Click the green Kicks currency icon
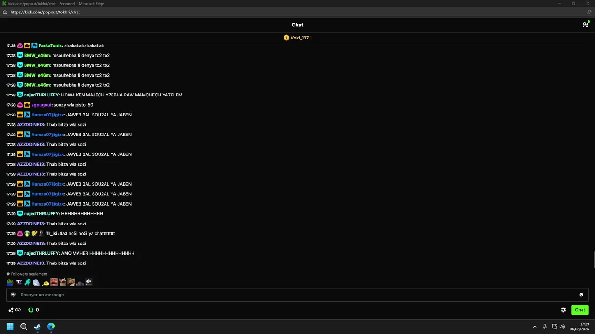Viewport: 595px width, 334px height. [31, 310]
